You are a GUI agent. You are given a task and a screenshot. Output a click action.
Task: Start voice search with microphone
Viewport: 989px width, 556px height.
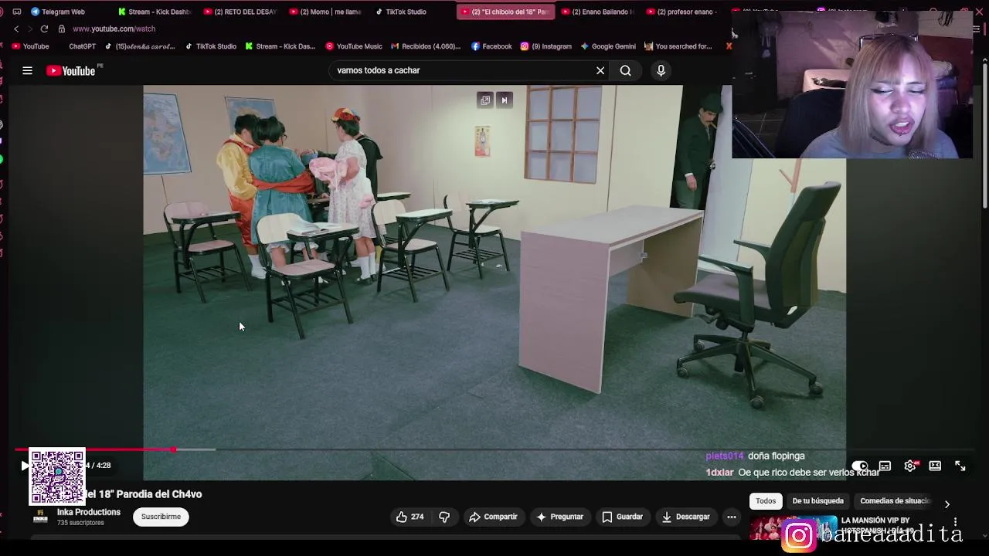(x=661, y=70)
